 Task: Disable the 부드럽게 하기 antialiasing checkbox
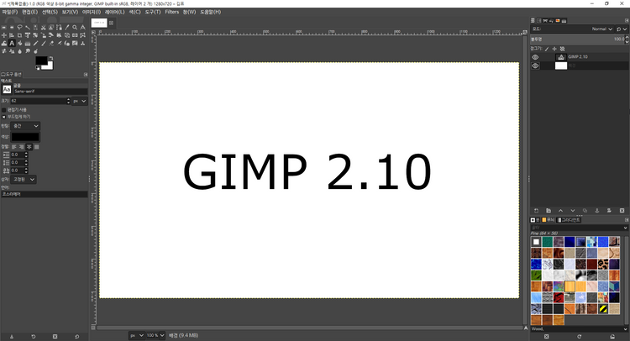point(3,117)
